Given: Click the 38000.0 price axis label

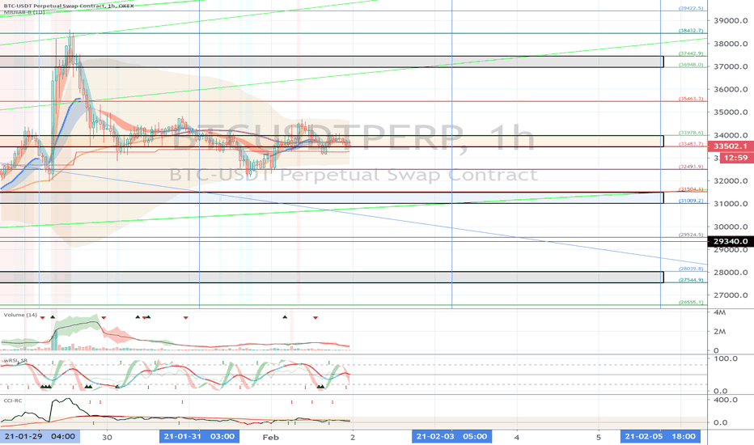Looking at the screenshot, I should click(731, 44).
